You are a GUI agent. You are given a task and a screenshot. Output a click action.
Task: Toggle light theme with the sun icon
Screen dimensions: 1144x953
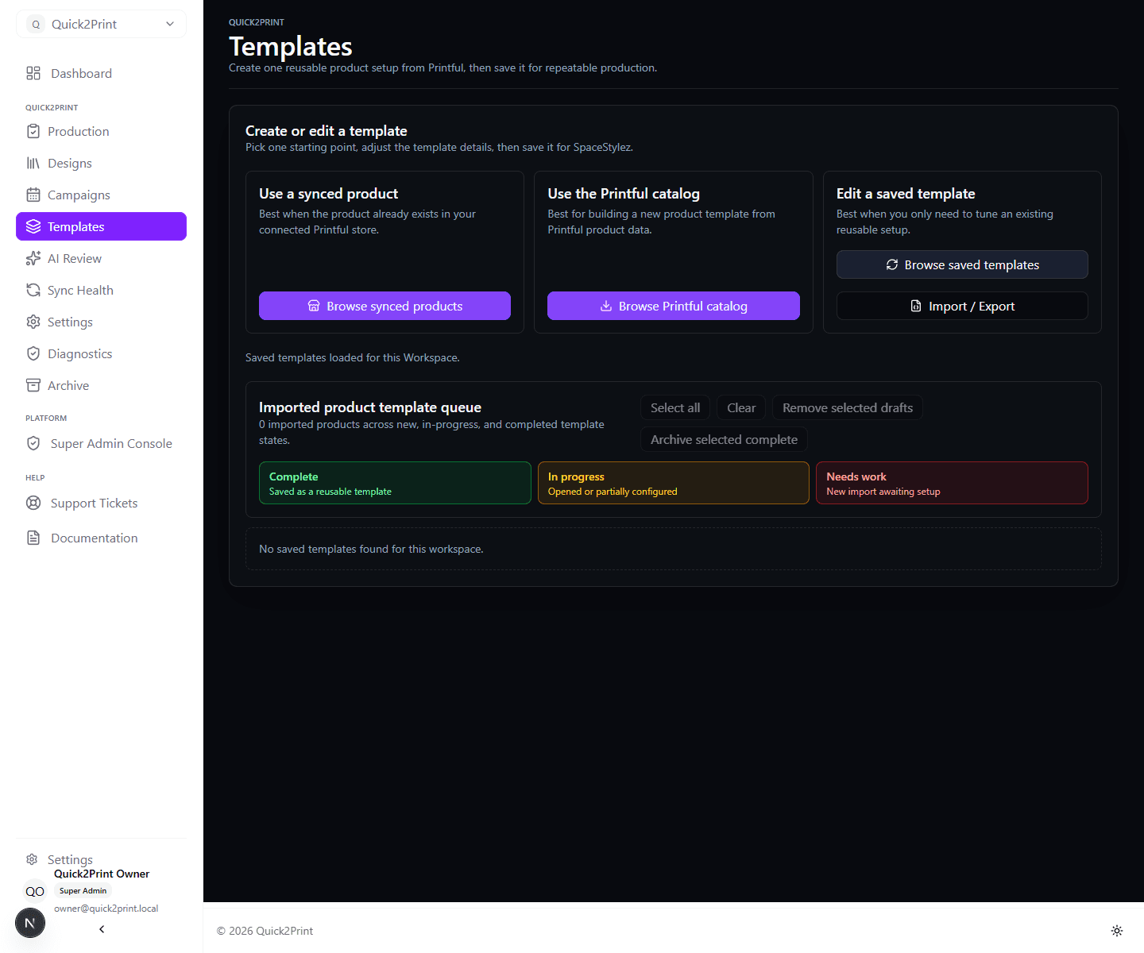1117,931
